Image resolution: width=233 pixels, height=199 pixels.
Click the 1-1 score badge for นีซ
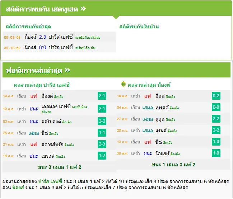point(102,133)
